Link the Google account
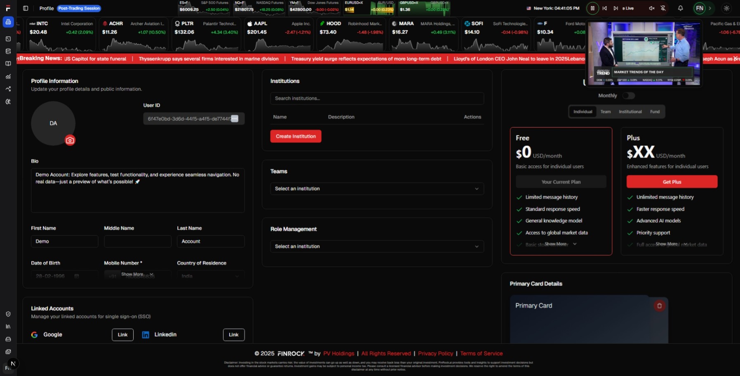The height and width of the screenshot is (376, 740). coord(122,335)
